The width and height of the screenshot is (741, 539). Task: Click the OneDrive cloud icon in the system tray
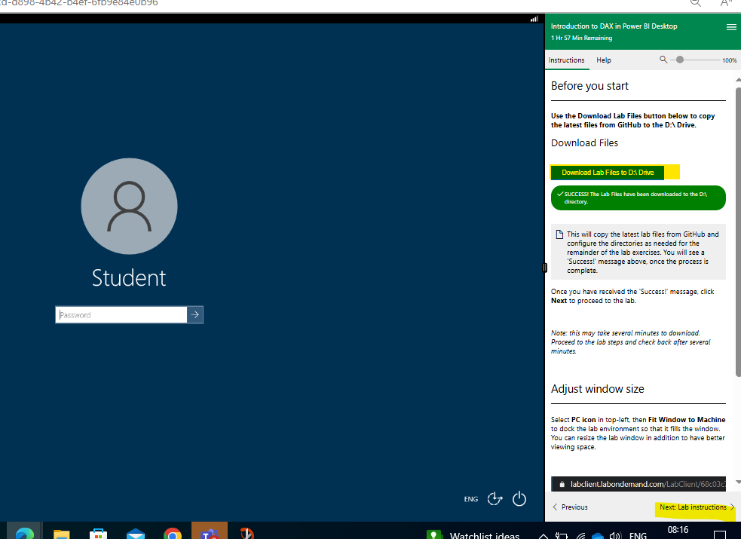pyautogui.click(x=597, y=535)
